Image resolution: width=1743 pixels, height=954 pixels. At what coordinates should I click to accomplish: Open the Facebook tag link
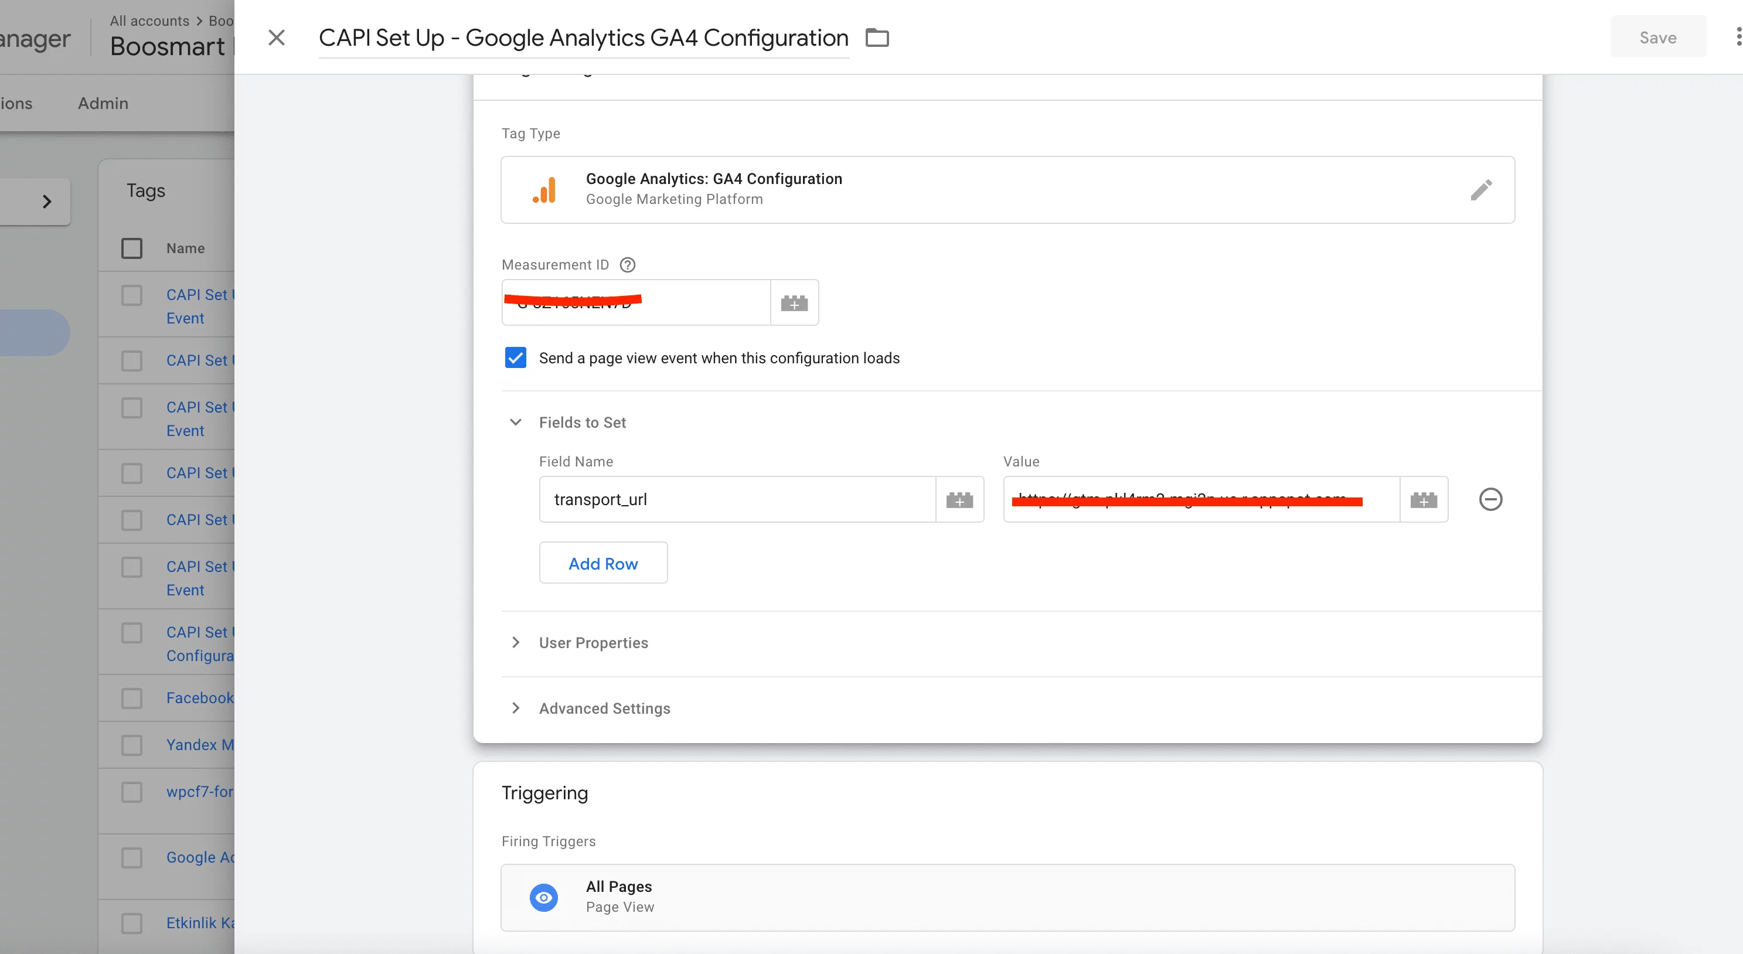click(200, 697)
